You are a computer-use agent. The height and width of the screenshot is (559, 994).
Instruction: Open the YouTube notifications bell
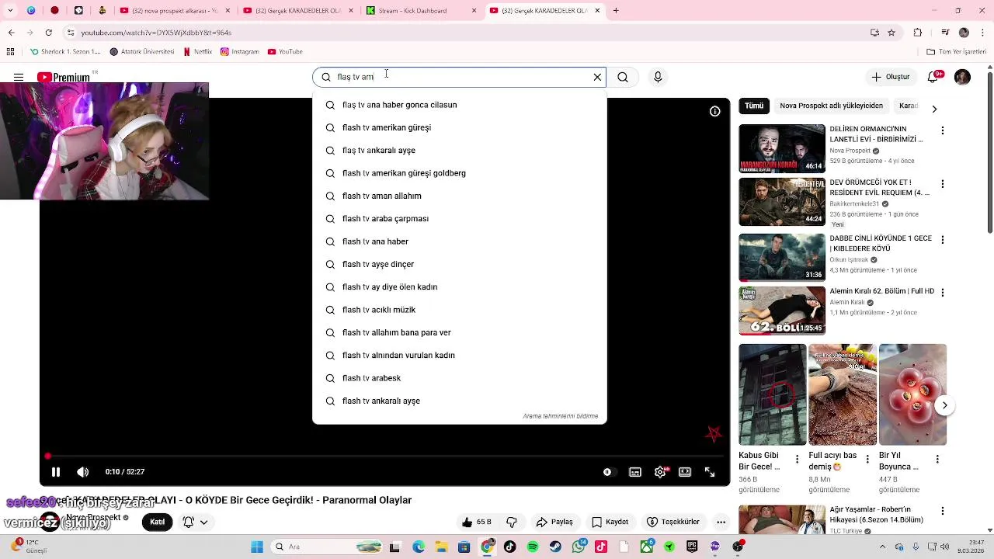pyautogui.click(x=934, y=77)
